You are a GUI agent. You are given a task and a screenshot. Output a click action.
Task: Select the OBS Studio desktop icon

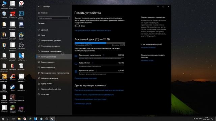tap(21, 46)
